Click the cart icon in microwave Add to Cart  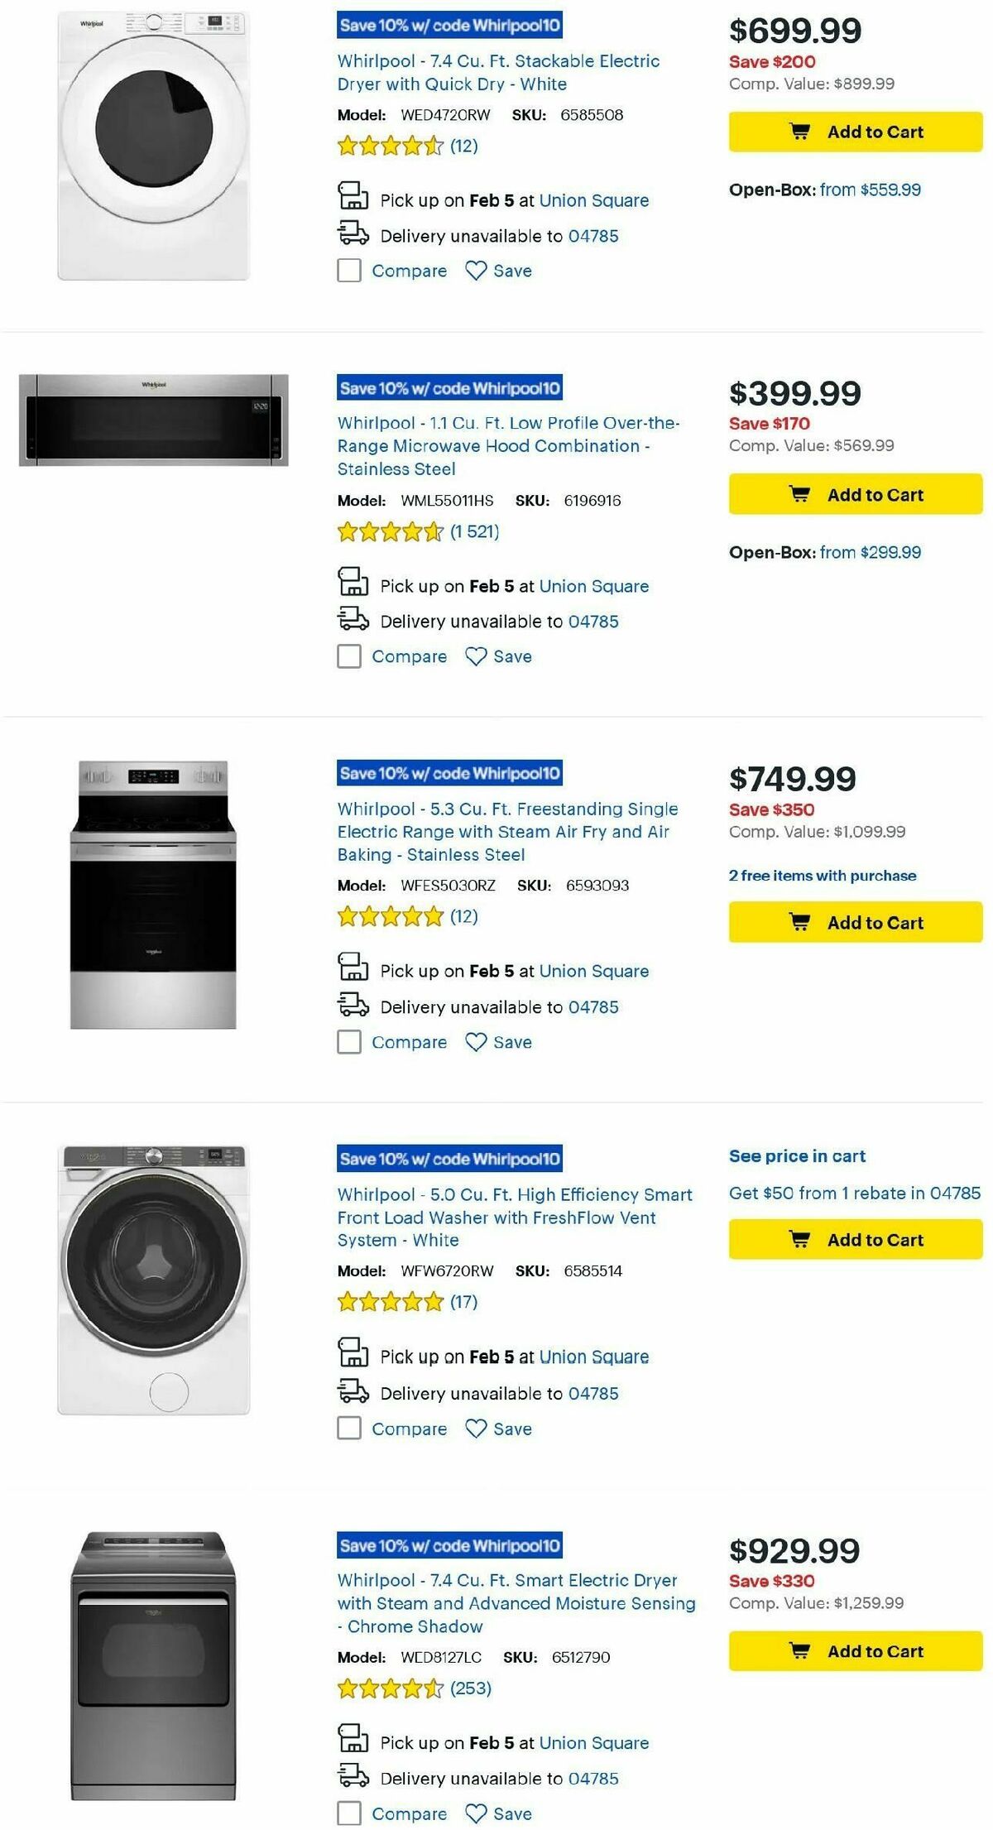[x=799, y=494]
